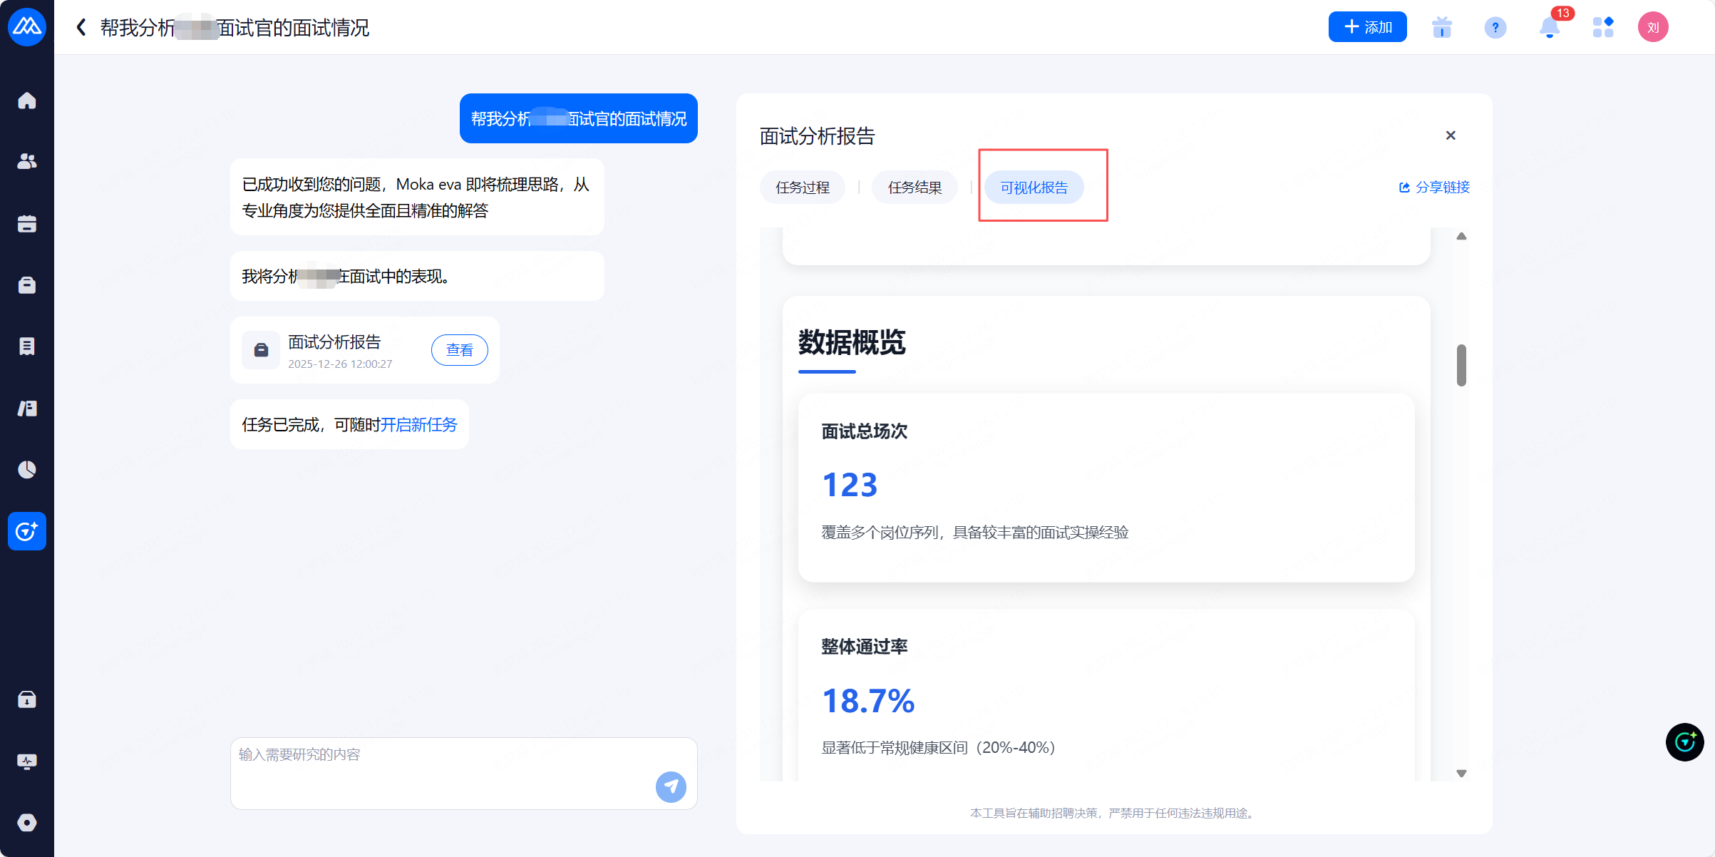Click the 查看 button on report card

[459, 350]
